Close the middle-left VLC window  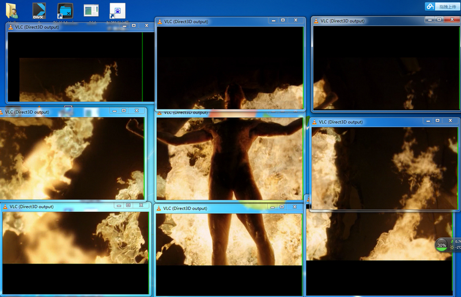137,111
